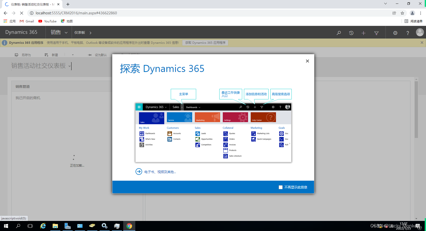Click the 最近工作快捷入口 callout
Viewport: 426px width, 231px height.
pos(231,94)
